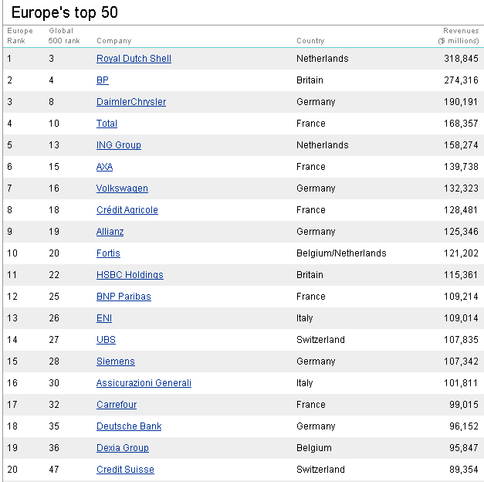This screenshot has width=484, height=482.
Task: Click the Deutsche Bank link
Action: [129, 426]
